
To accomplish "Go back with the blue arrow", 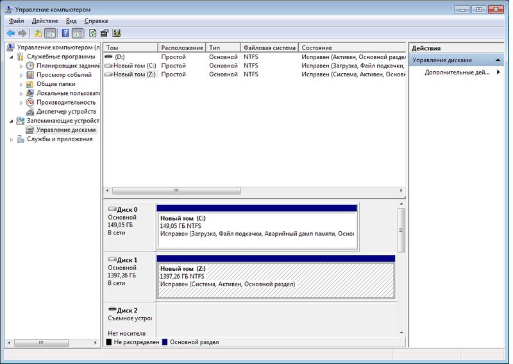I will (x=10, y=33).
